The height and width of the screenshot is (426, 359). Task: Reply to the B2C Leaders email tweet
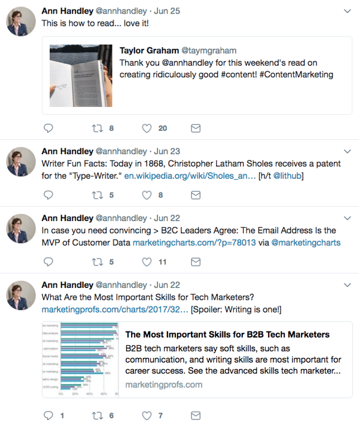coord(49,262)
